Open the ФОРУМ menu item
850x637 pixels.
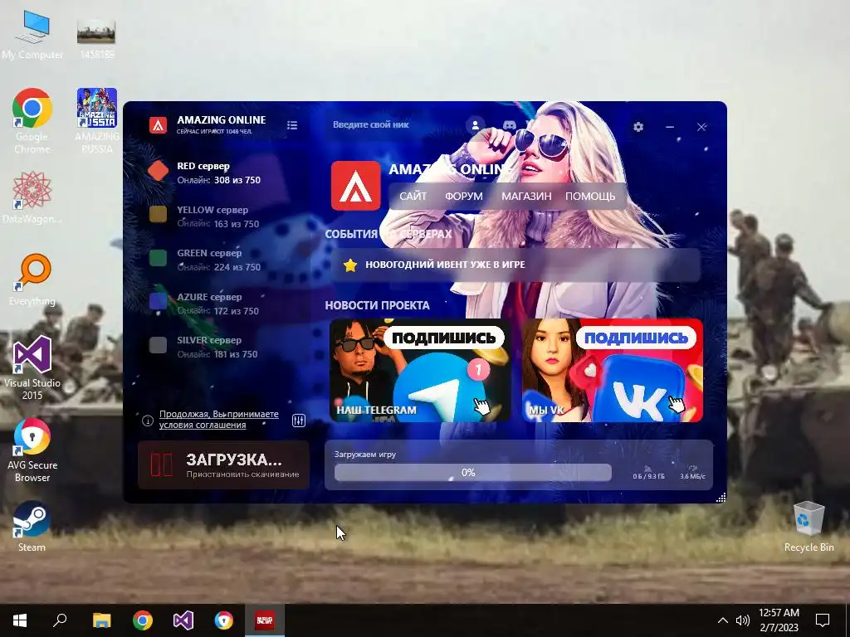463,196
